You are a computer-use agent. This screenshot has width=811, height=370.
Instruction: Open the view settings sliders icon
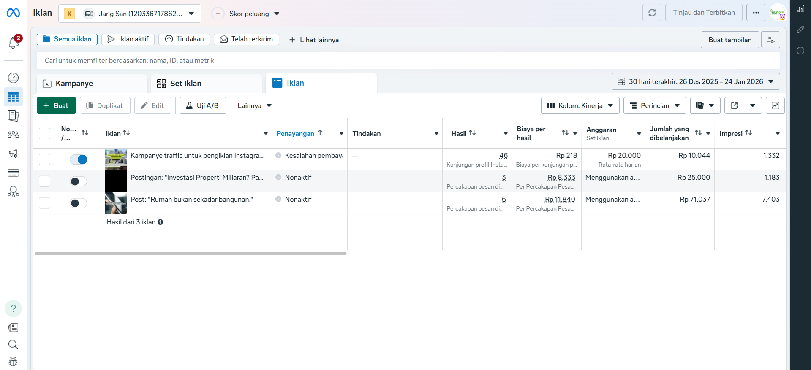pyautogui.click(x=771, y=40)
